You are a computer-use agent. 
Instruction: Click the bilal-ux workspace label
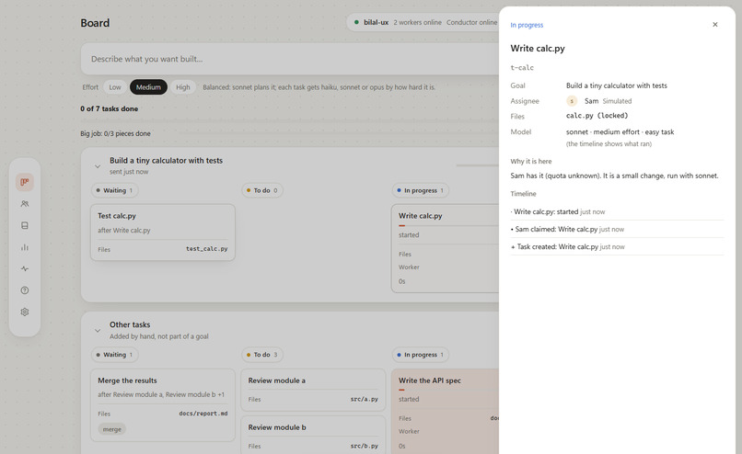point(376,22)
